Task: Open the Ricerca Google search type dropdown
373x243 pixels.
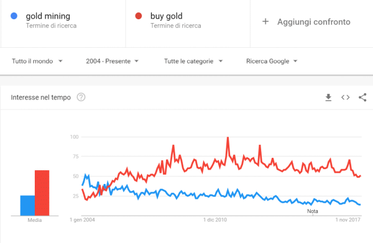Action: [x=272, y=61]
